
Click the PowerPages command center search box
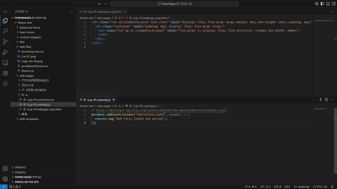pos(174,3)
